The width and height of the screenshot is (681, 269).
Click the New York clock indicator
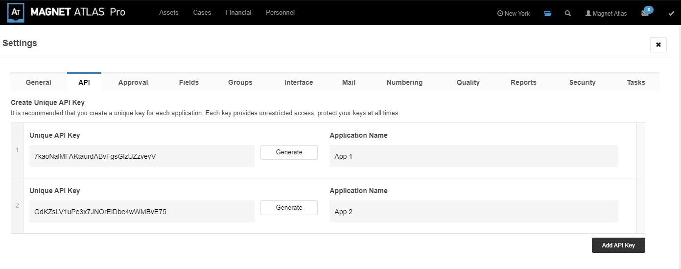(x=514, y=13)
